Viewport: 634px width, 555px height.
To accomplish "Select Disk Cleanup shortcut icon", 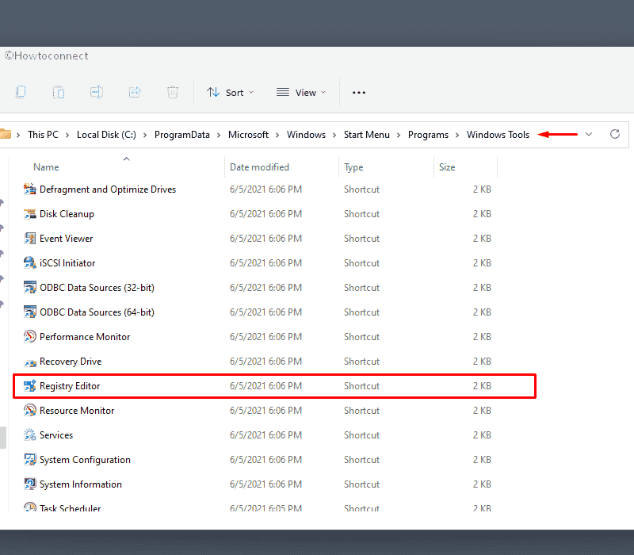I will coord(29,214).
